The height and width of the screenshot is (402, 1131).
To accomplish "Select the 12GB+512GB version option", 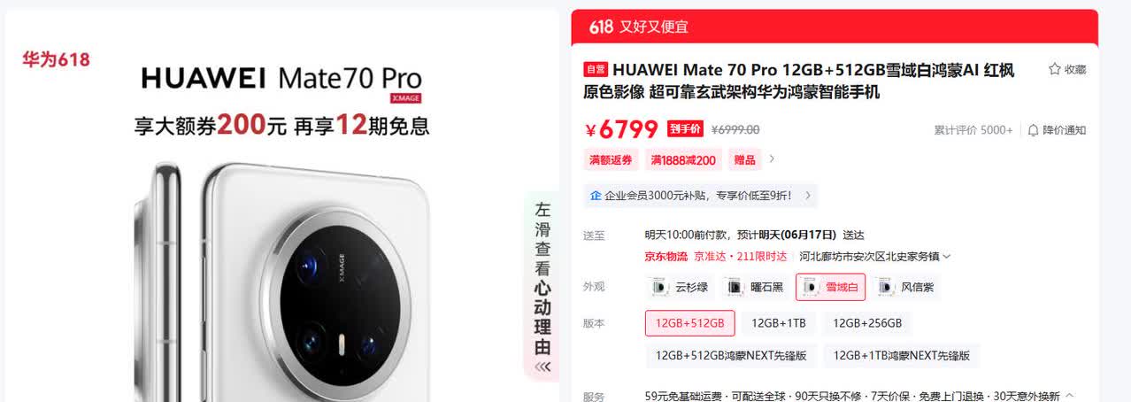I will 689,323.
